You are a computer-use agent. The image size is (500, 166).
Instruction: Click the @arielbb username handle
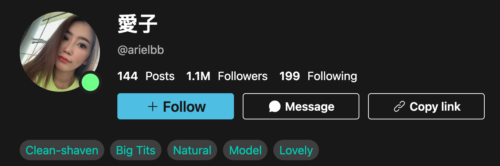(x=141, y=50)
